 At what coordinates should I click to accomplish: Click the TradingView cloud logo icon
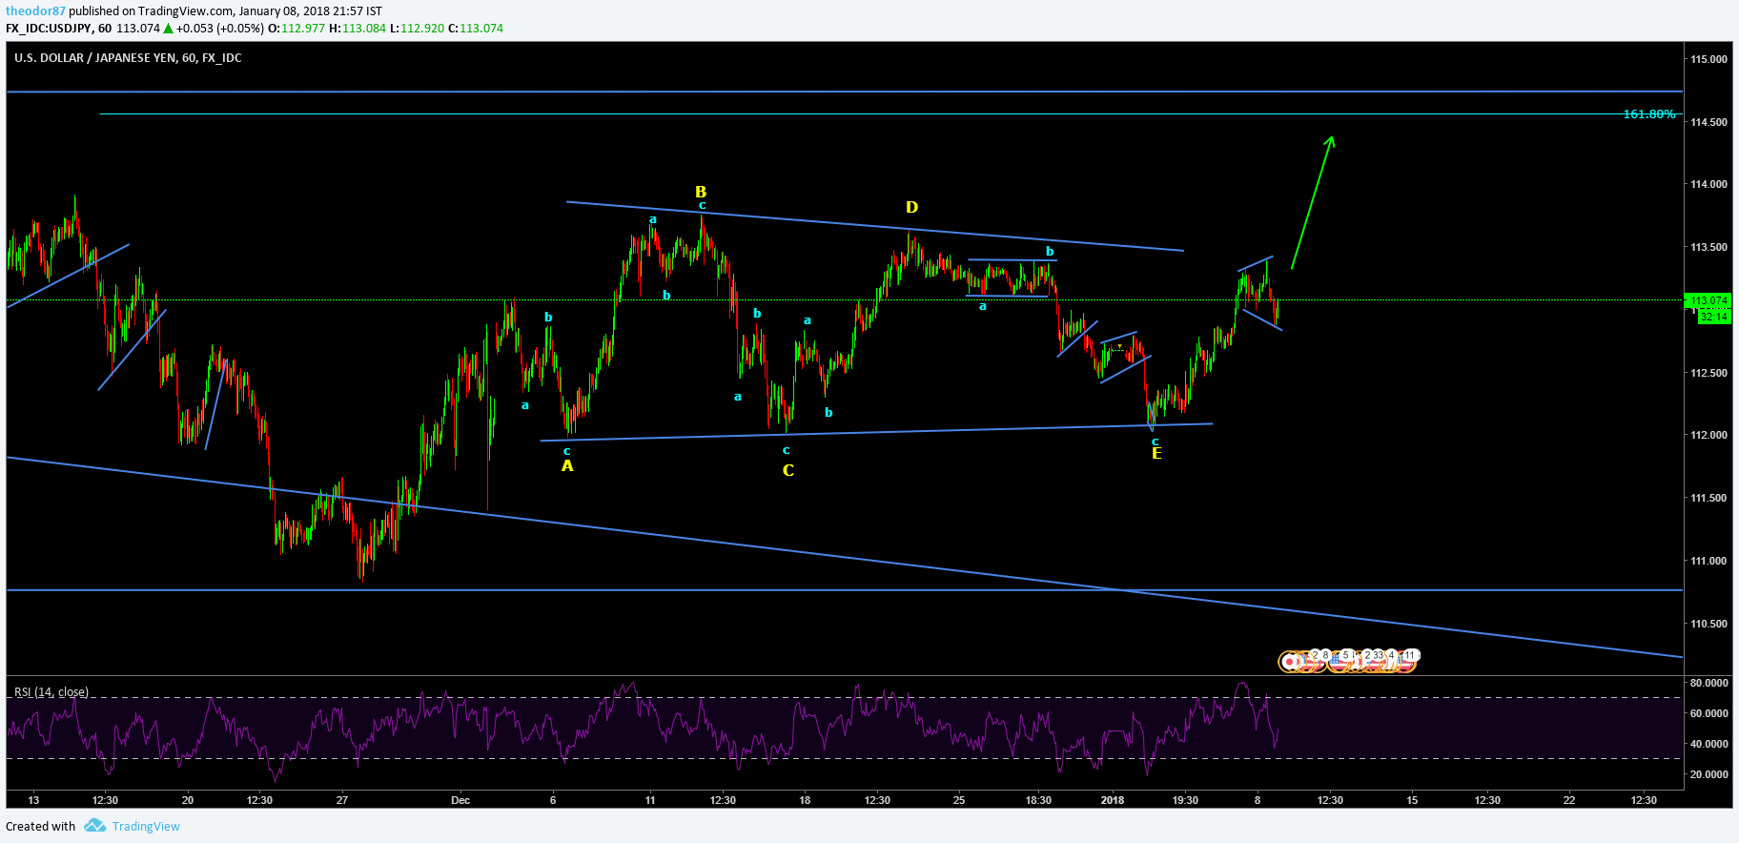click(x=94, y=826)
